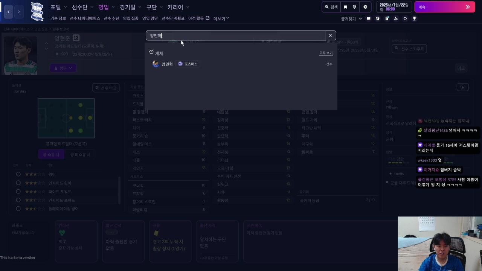The height and width of the screenshot is (271, 482).
Task: Click the 포츠머스 club badge in search results
Action: click(x=180, y=64)
